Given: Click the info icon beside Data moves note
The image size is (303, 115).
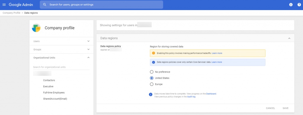Looking at the screenshot, I should 151,95.
